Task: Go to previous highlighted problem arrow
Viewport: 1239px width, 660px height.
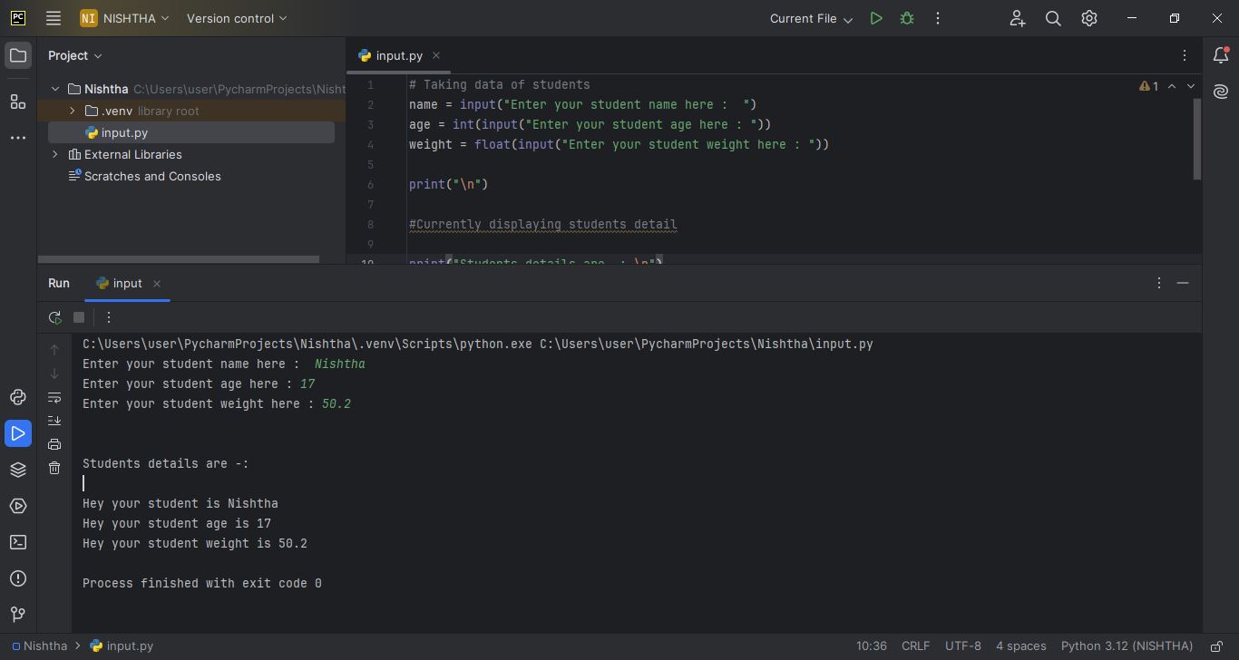Action: point(1172,86)
